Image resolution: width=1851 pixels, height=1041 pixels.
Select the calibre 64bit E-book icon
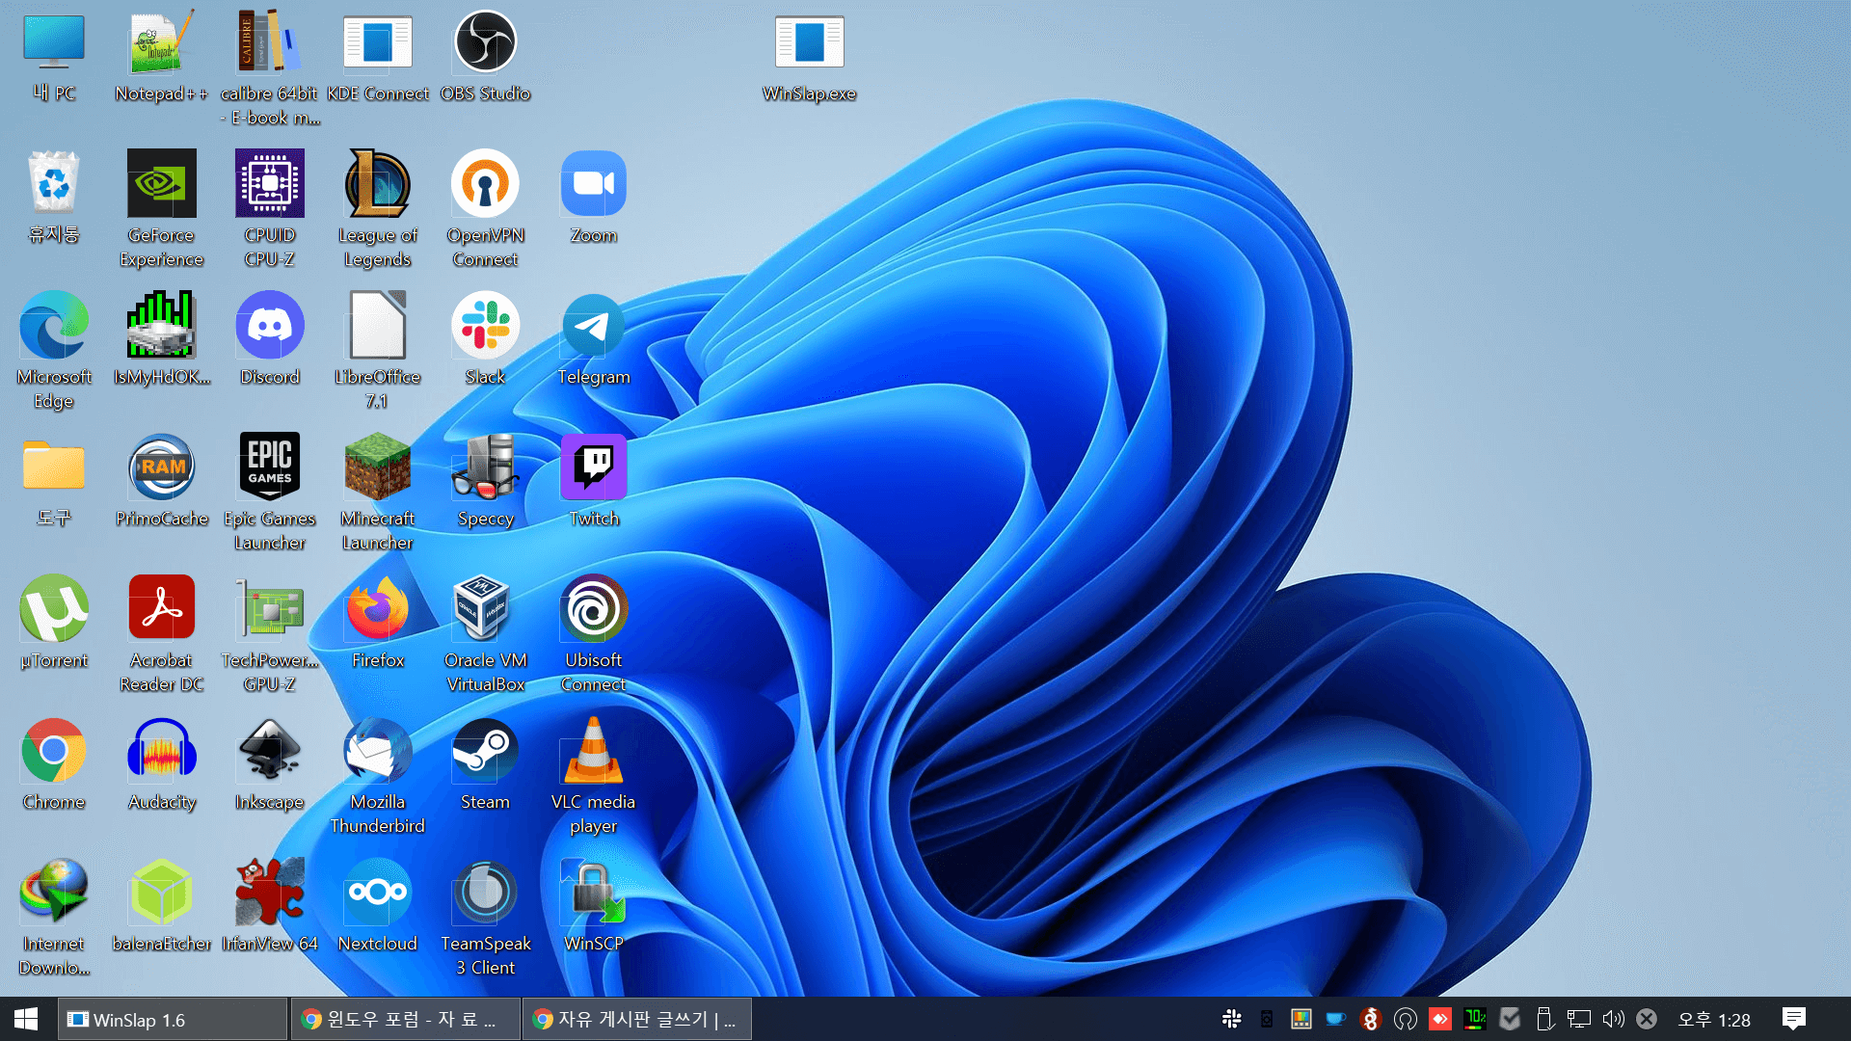(270, 67)
